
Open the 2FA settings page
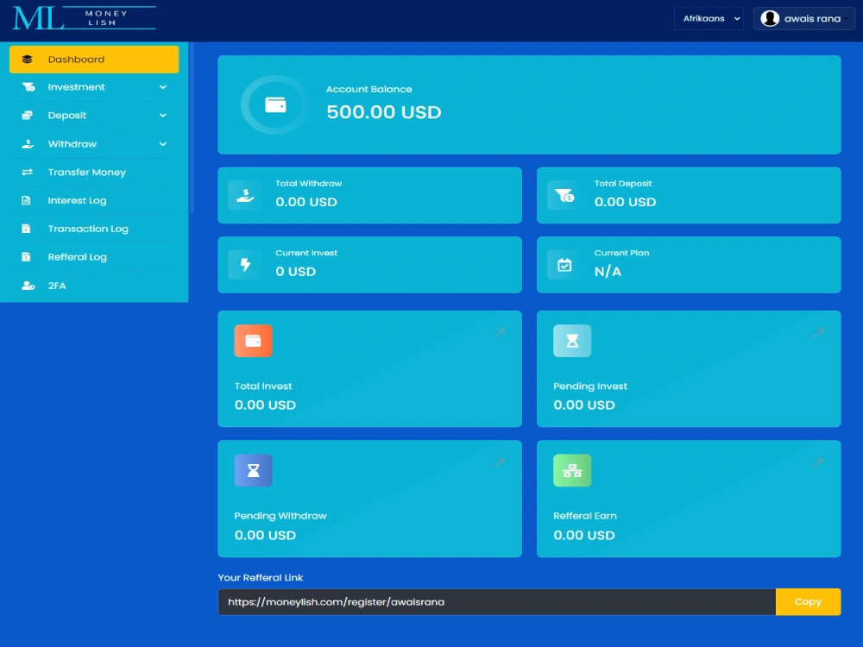(94, 286)
